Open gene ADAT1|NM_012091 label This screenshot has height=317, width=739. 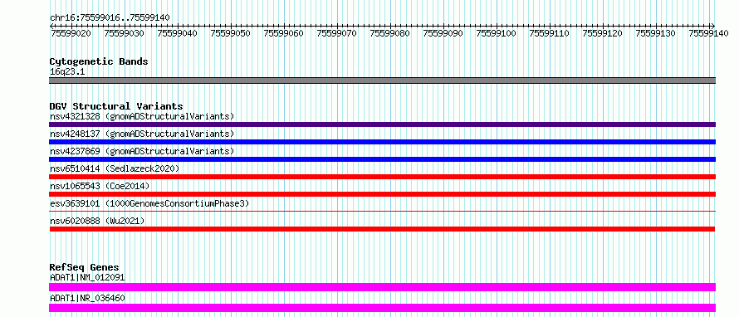pos(87,277)
